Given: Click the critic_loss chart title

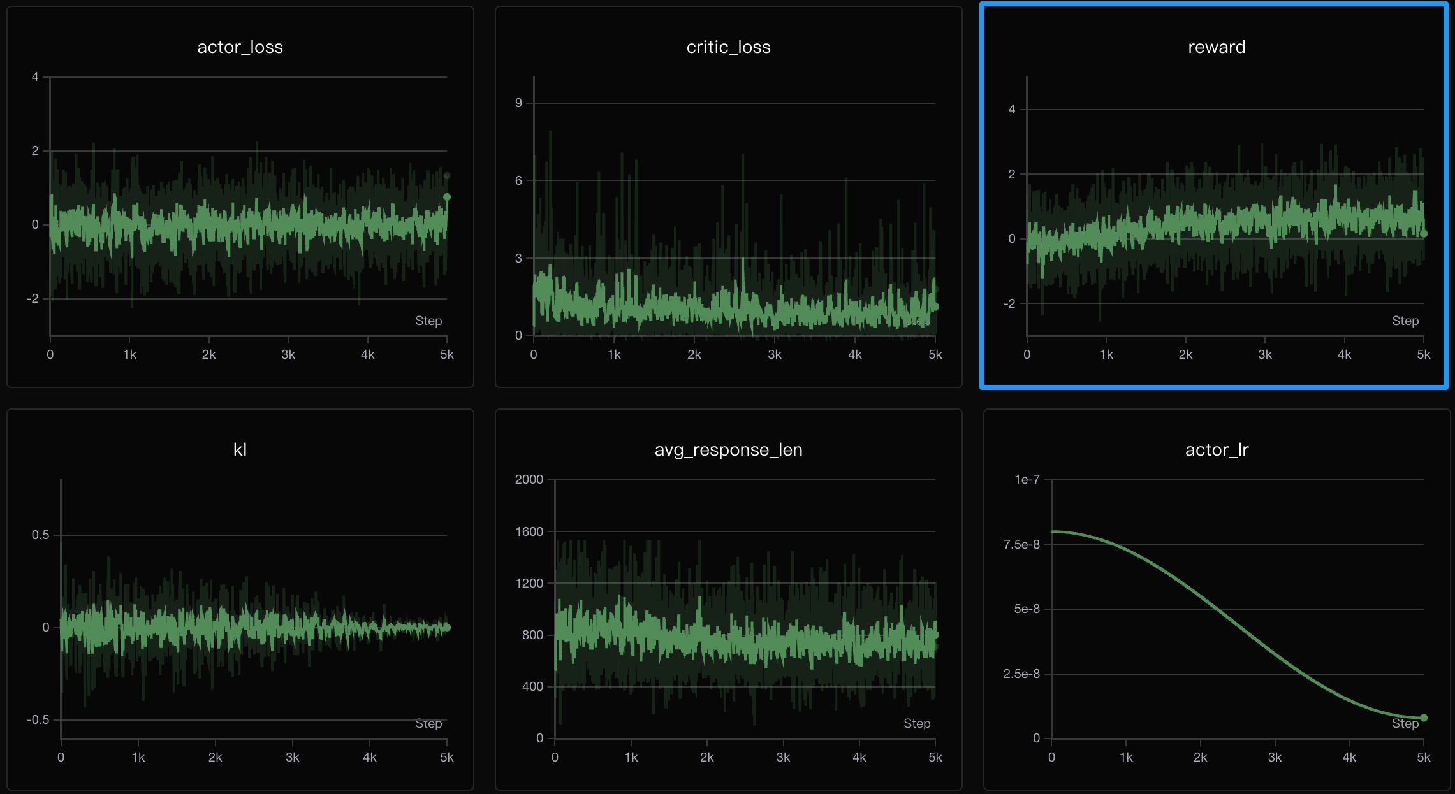Looking at the screenshot, I should pos(728,47).
